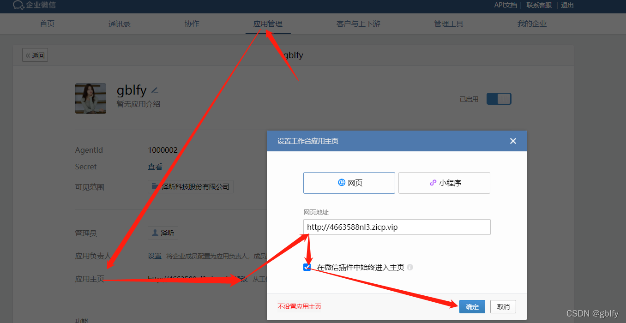Click 查看 to reveal the Secret
Viewport: 626px width, 323px height.
tap(155, 167)
